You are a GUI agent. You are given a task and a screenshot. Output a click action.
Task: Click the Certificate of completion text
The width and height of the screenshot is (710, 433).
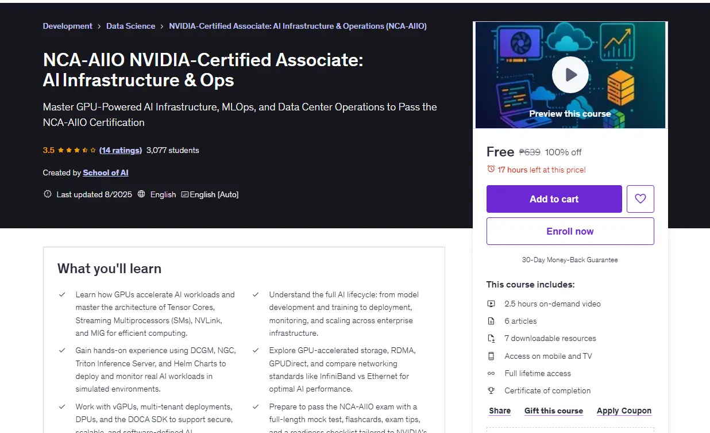pyautogui.click(x=547, y=390)
